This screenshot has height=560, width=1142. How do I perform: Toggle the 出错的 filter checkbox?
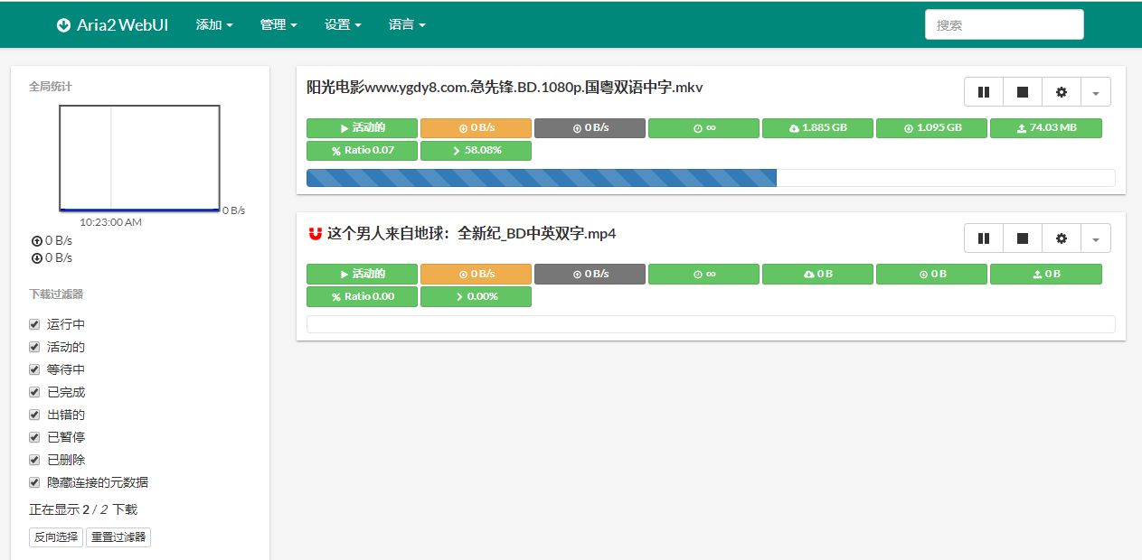[34, 415]
